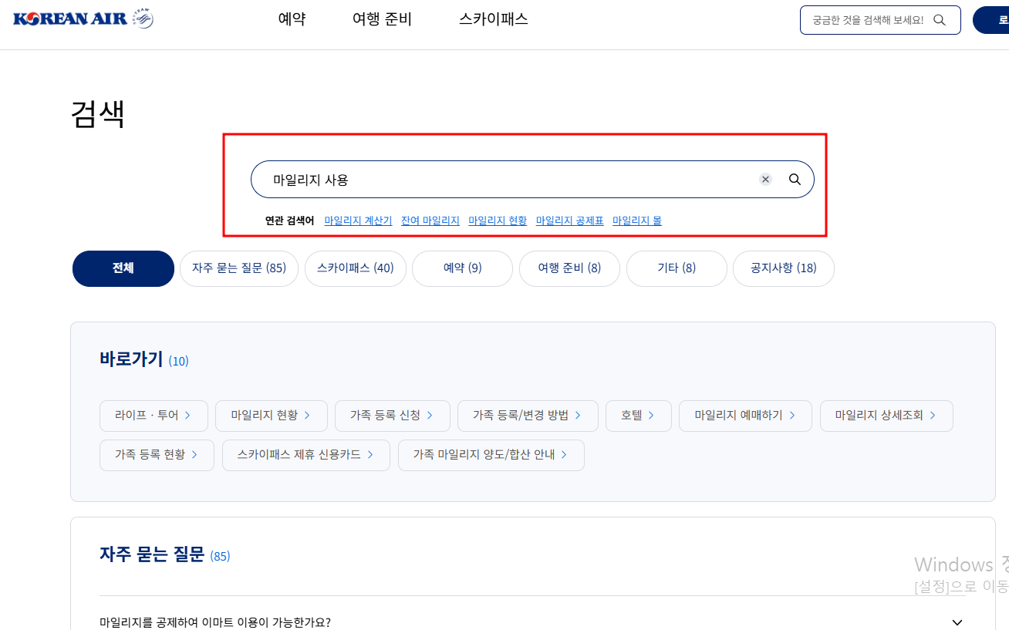Screen dimensions: 1009x630
Task: Click the 마일리지 계산기 related search link
Action: (x=358, y=220)
